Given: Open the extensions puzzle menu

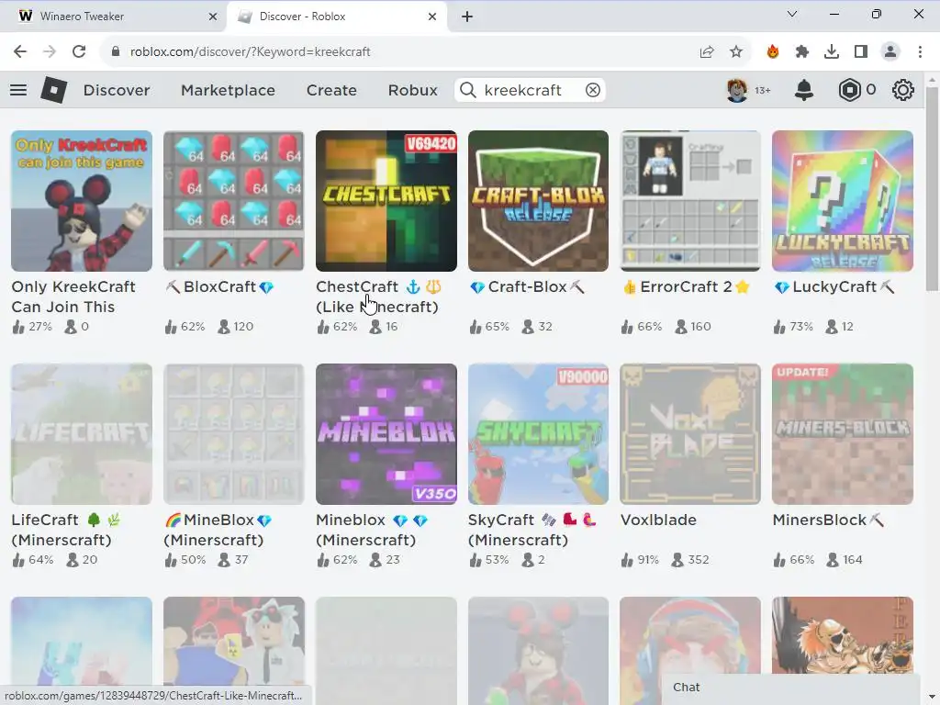Looking at the screenshot, I should point(802,51).
